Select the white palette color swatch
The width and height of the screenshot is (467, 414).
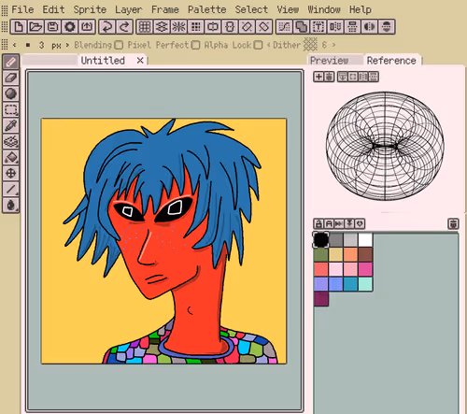(x=365, y=240)
